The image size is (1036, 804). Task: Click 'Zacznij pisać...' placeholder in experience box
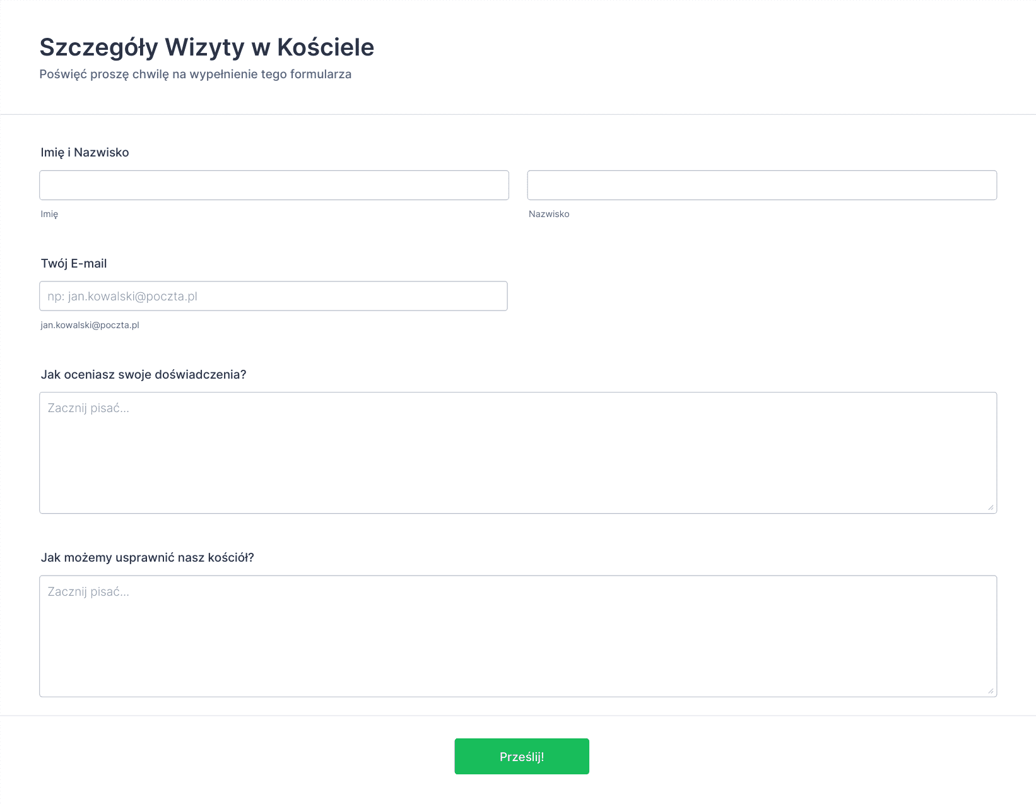88,408
